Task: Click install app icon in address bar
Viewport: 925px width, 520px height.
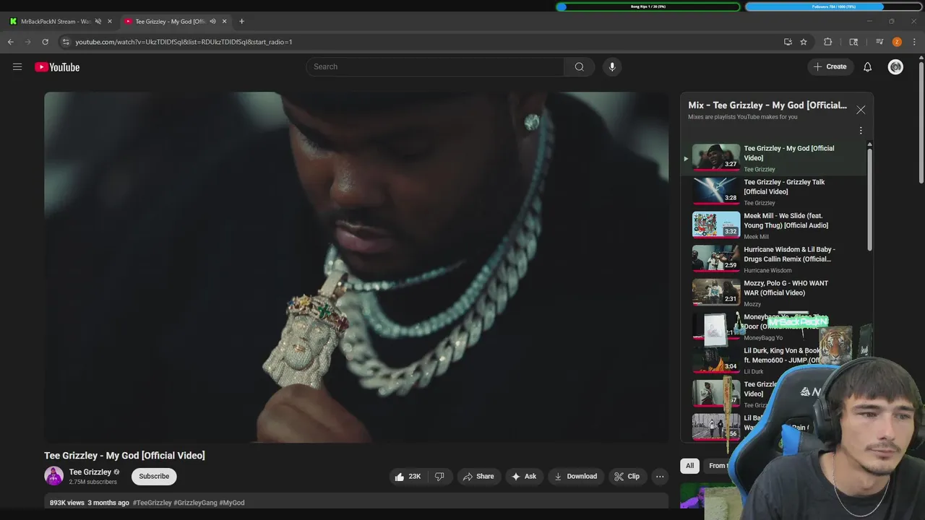Action: (788, 42)
